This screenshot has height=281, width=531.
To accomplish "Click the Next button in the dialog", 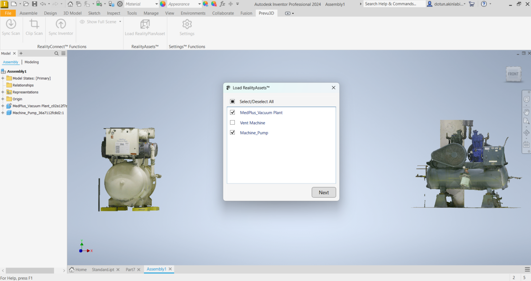I will coord(324,192).
